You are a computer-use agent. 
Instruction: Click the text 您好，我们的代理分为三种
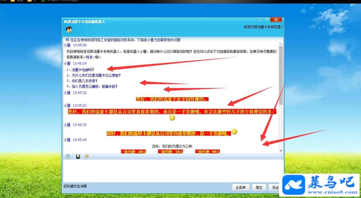(x=172, y=146)
